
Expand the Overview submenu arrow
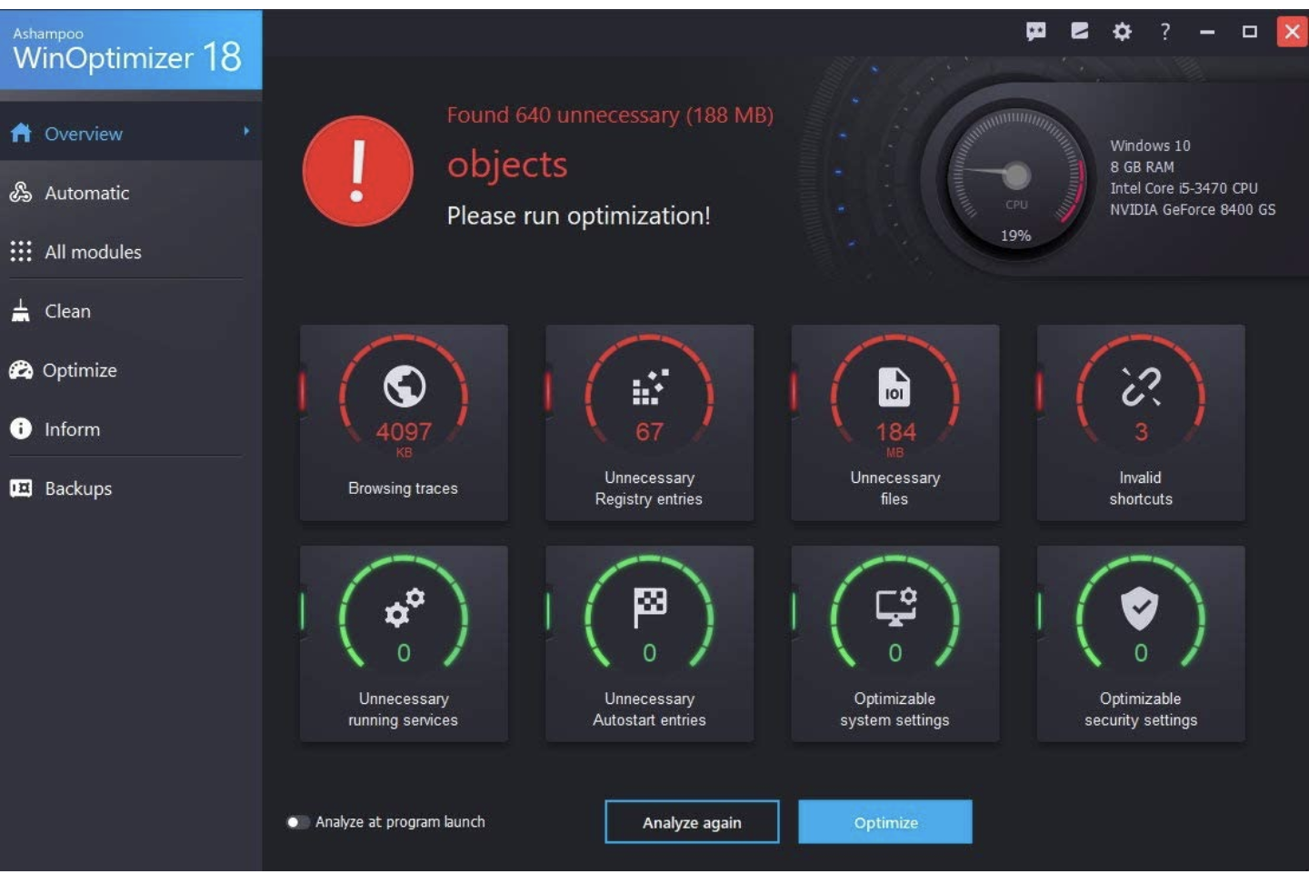click(245, 132)
